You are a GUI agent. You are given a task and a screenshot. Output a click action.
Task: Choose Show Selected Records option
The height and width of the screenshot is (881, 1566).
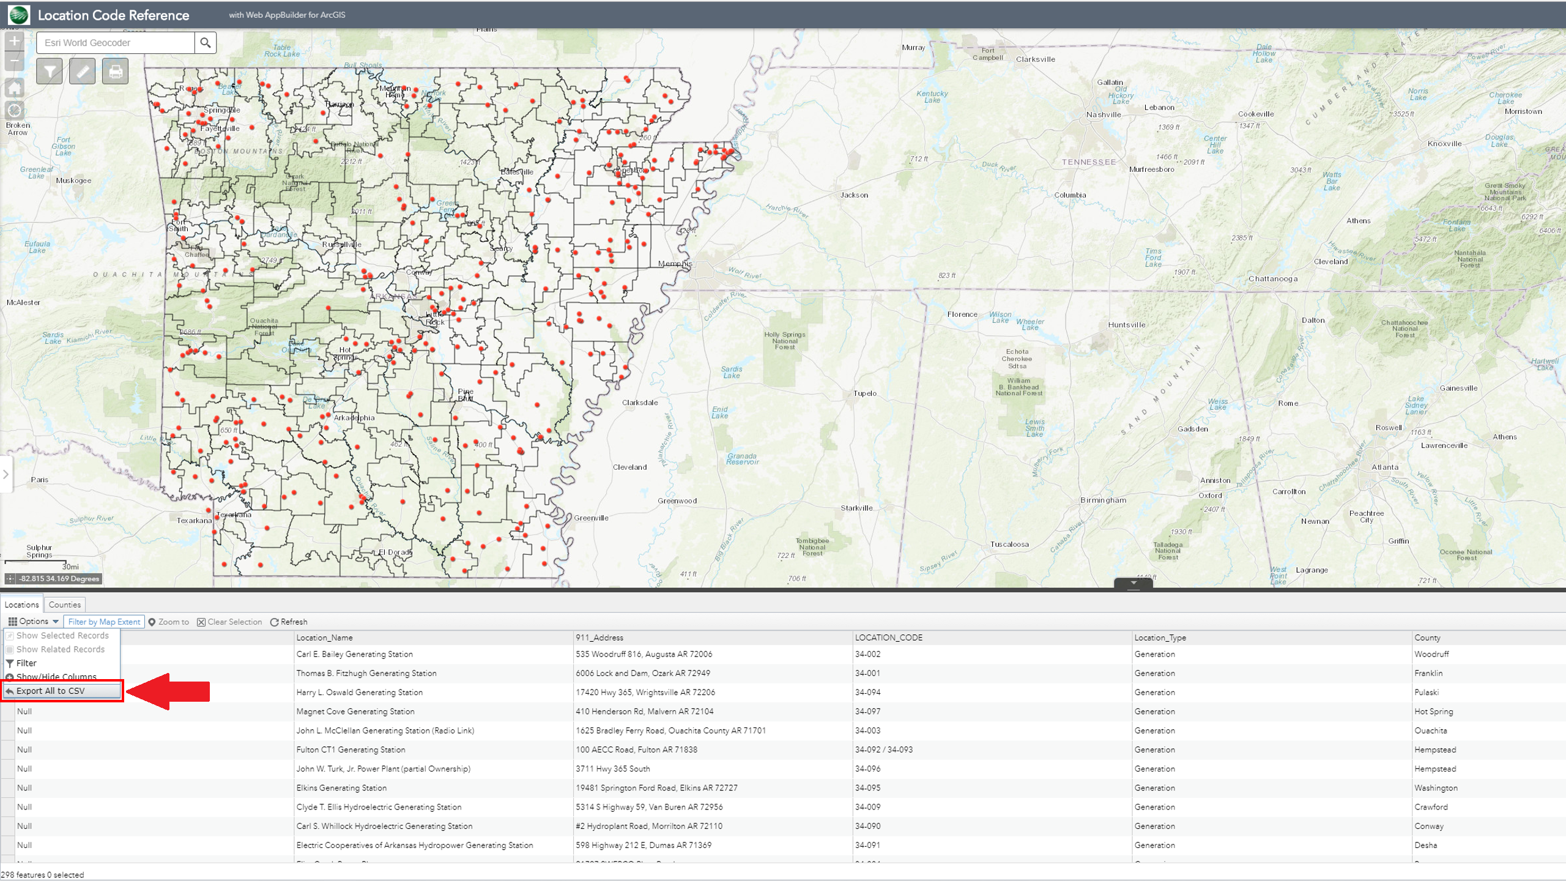pos(62,636)
